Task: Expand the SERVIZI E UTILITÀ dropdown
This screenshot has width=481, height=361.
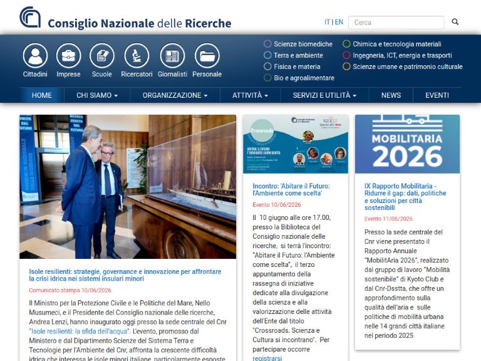Action: point(324,95)
